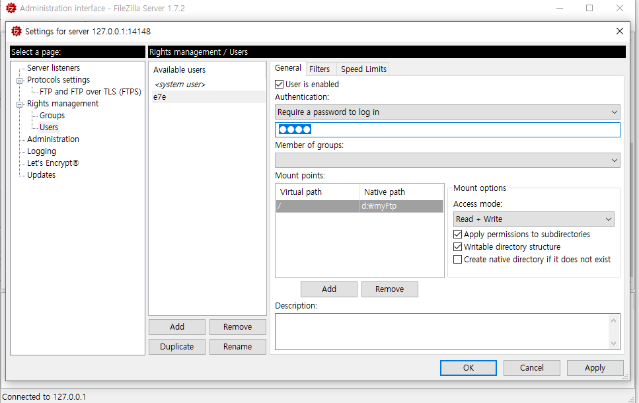Select Protocols settings tree item

pyautogui.click(x=58, y=80)
